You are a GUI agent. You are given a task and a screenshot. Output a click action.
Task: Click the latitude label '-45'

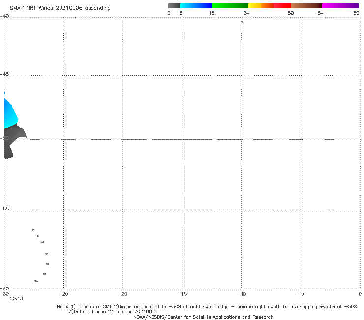click(x=4, y=74)
